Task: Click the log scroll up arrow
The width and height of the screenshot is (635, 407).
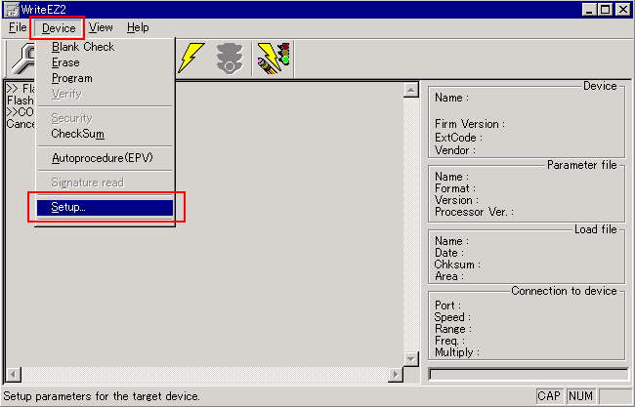Action: 411,90
